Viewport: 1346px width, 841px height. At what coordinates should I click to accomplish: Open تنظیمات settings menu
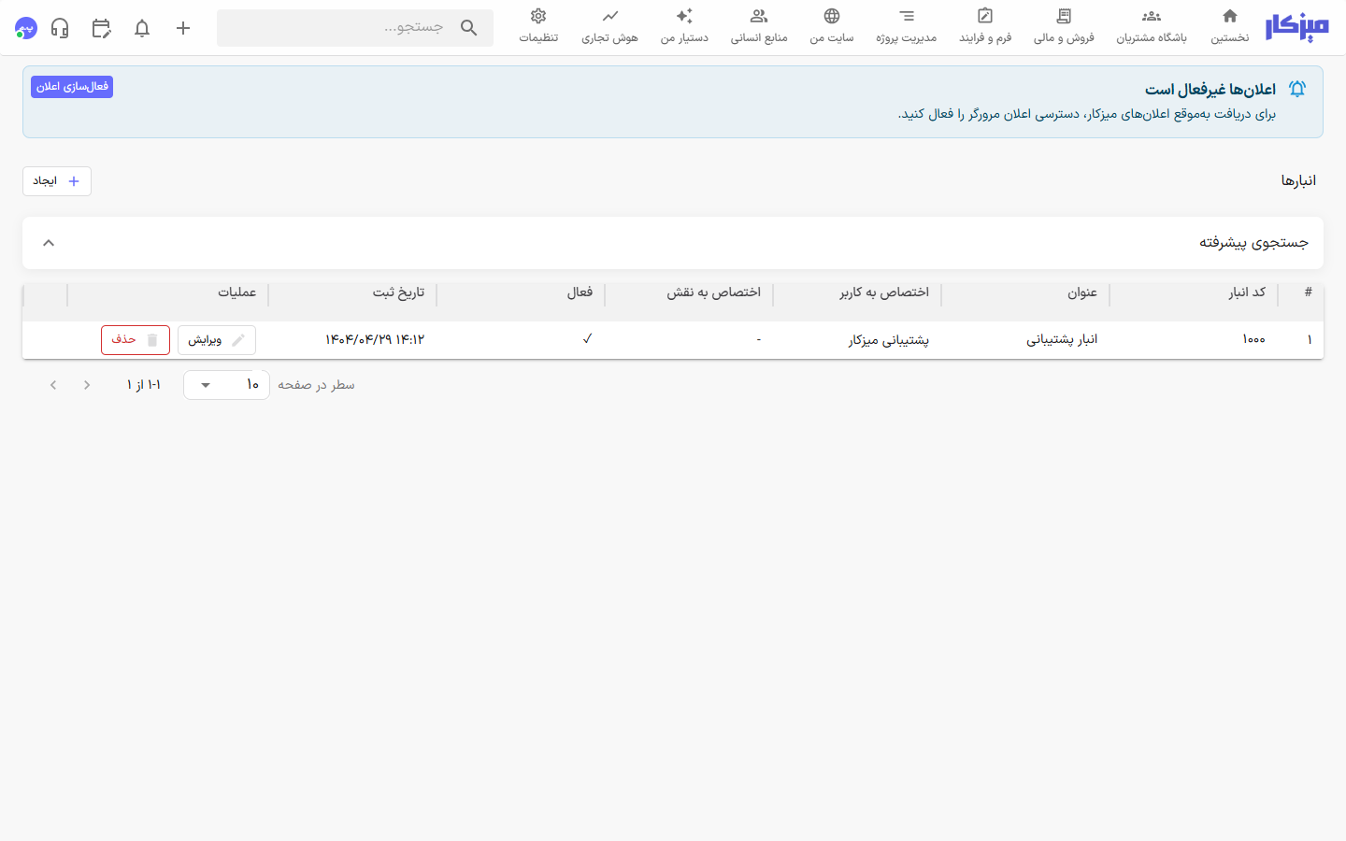coord(538,26)
